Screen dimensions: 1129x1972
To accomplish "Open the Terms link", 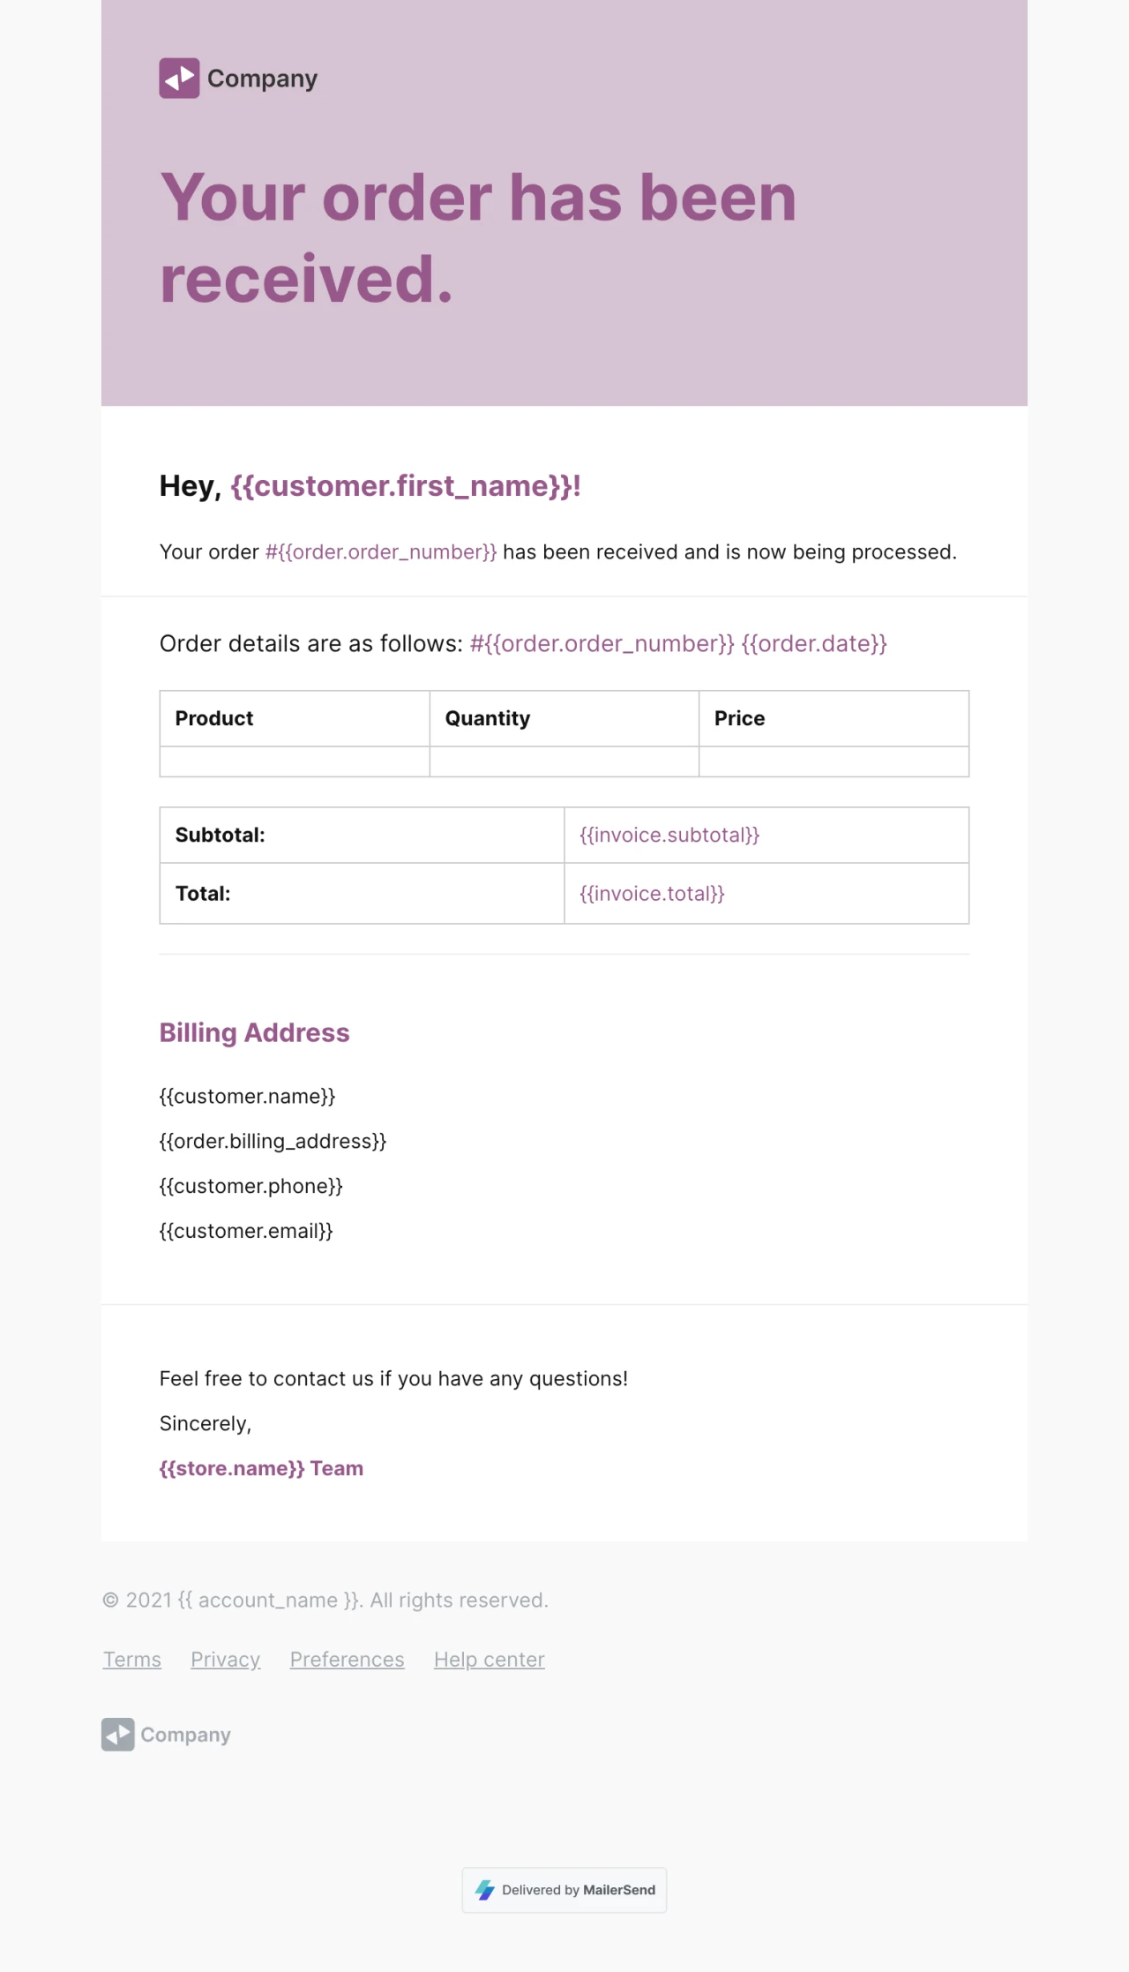I will 132,1660.
